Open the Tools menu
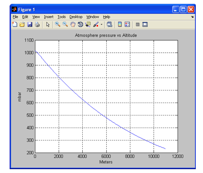Image resolution: width=203 pixels, height=173 pixels. click(62, 17)
